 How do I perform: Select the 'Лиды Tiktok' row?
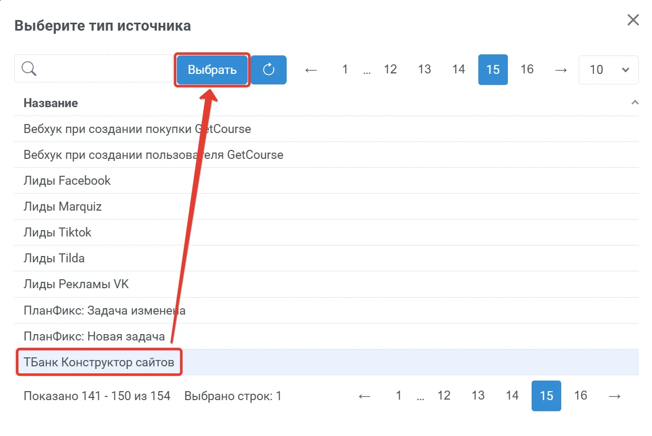tap(326, 232)
